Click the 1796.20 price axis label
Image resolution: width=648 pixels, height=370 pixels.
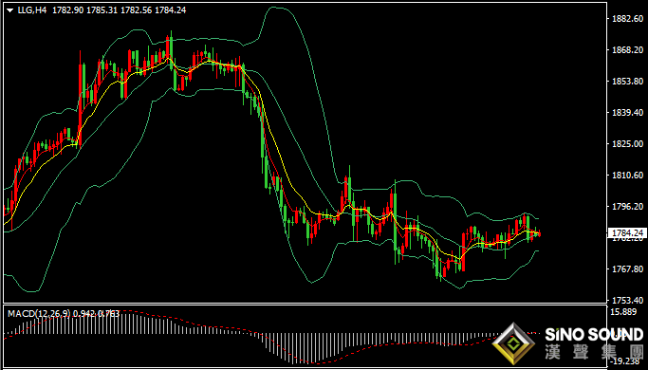coord(627,206)
